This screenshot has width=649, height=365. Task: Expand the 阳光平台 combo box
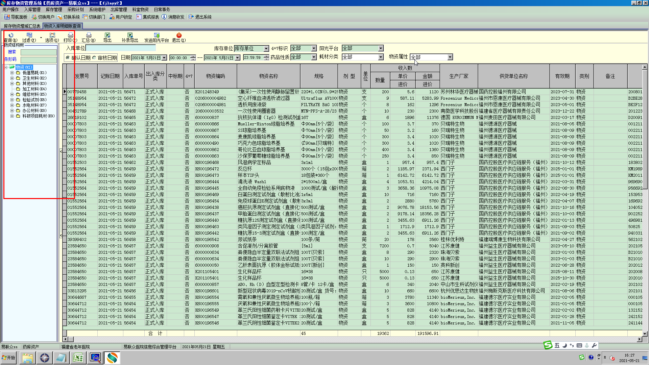(381, 49)
